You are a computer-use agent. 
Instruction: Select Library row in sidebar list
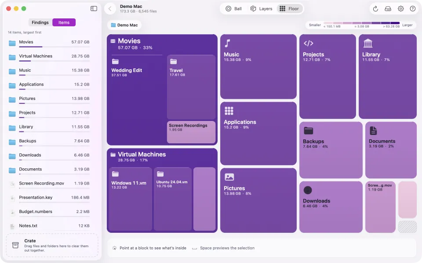[x=49, y=128]
